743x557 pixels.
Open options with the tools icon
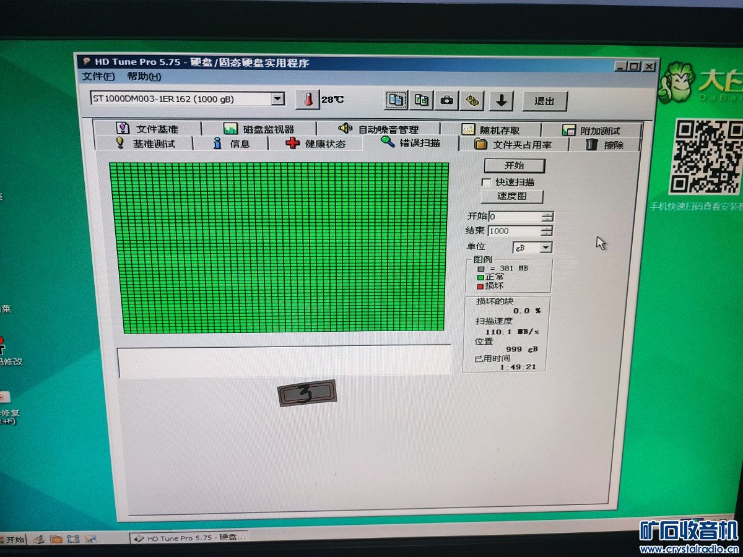click(473, 100)
